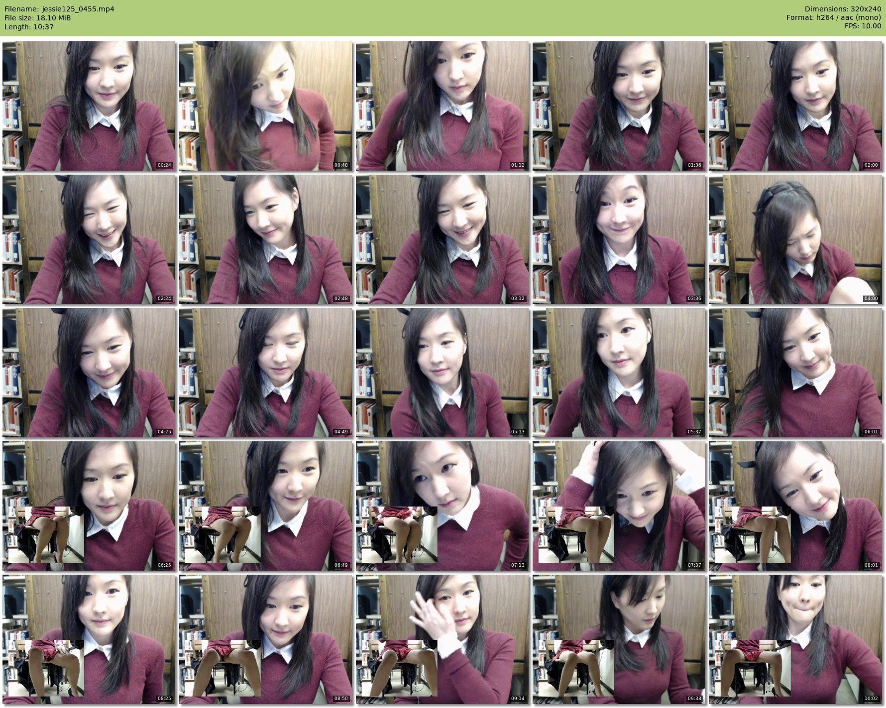Click the thumbnail stamped 09:14
Image resolution: width=886 pixels, height=708 pixels.
(442, 639)
